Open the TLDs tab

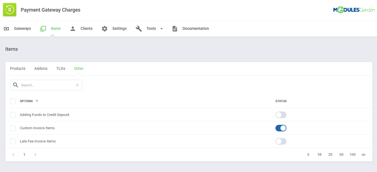[60, 68]
